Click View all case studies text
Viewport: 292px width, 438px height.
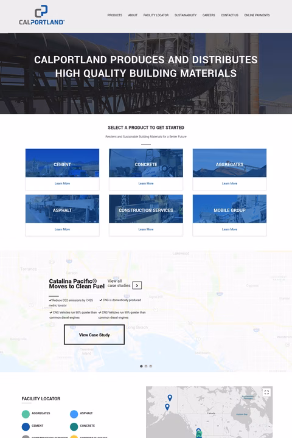tap(119, 283)
